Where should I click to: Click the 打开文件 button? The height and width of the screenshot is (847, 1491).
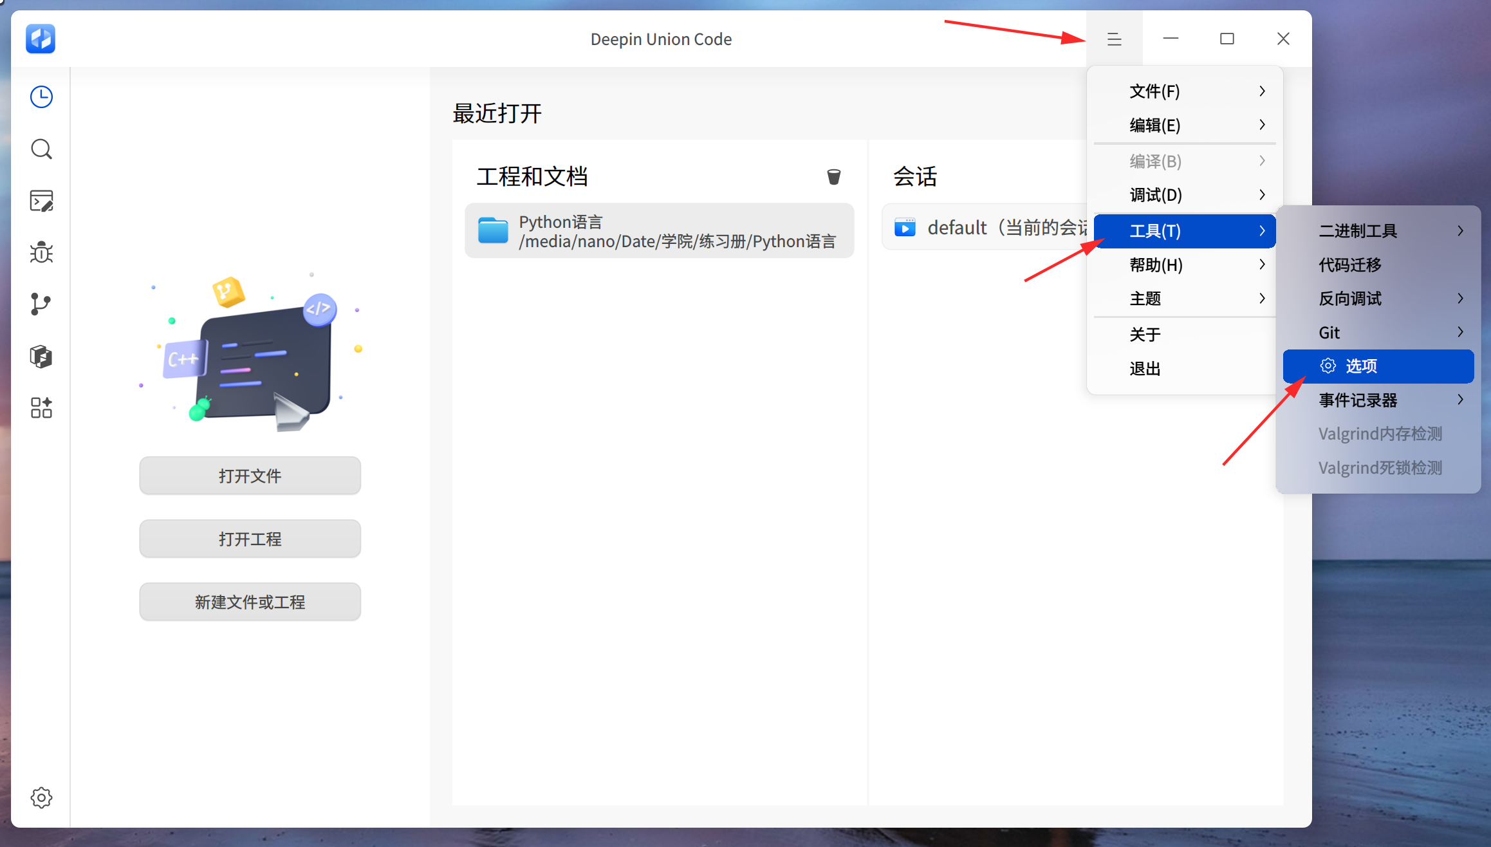point(250,476)
